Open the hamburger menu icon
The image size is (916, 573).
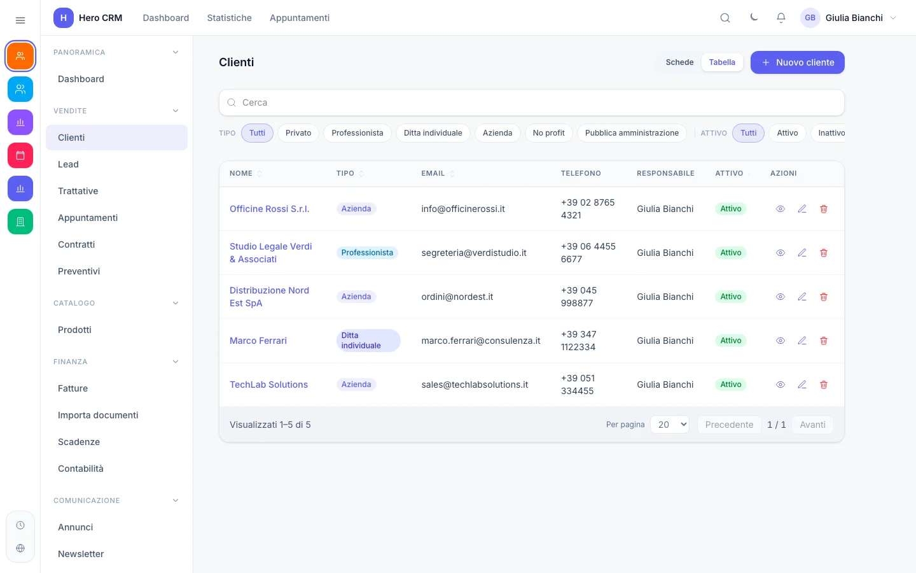pyautogui.click(x=20, y=20)
